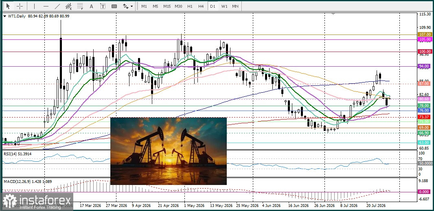434x211 pixels.
Task: Click the magenta 105.00 level label
Action: click(425, 39)
